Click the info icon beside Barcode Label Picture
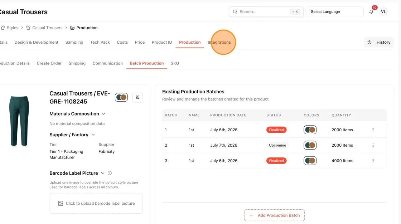 click(110, 173)
